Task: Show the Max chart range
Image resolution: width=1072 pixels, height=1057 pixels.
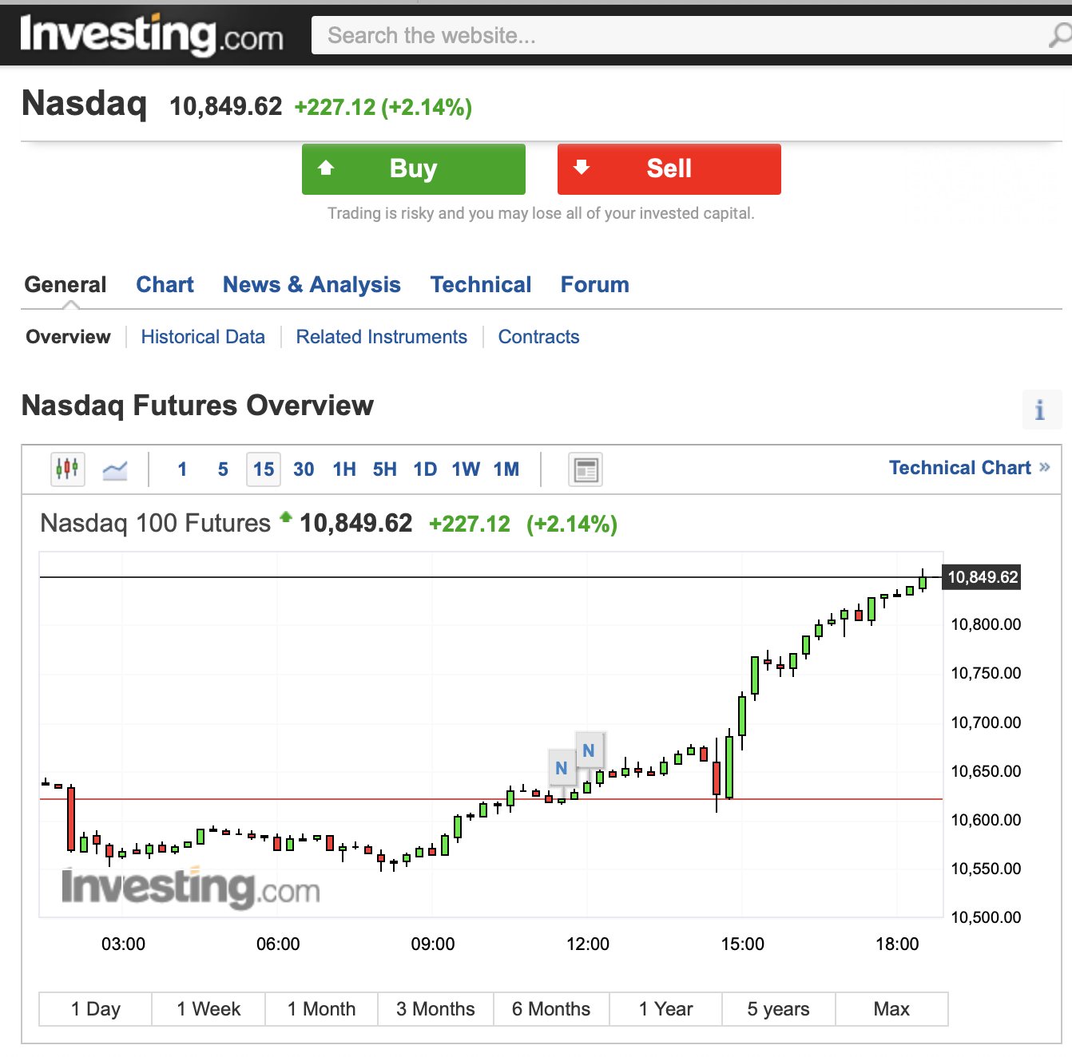Action: (891, 1009)
